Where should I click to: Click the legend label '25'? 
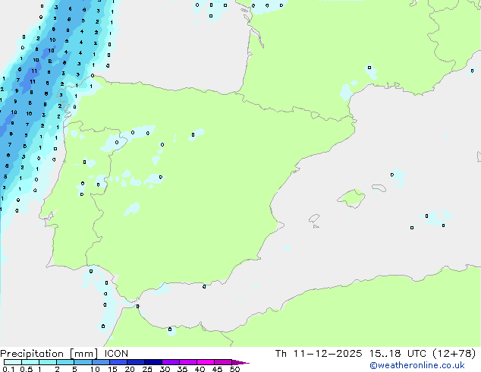coord(147,369)
